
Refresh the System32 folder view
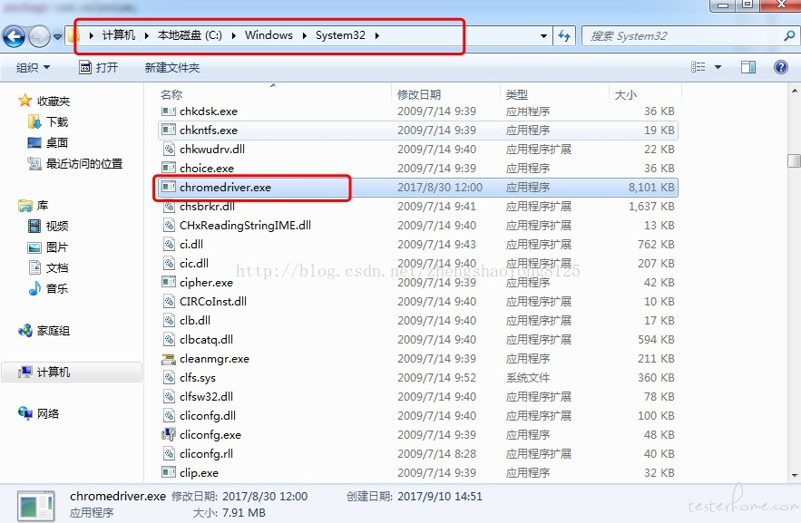click(x=564, y=35)
